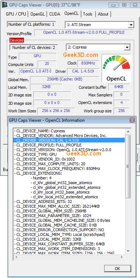This screenshot has width=140, height=278.
Task: Click the Global Mem. 256MB field
Action: pos(65,79)
